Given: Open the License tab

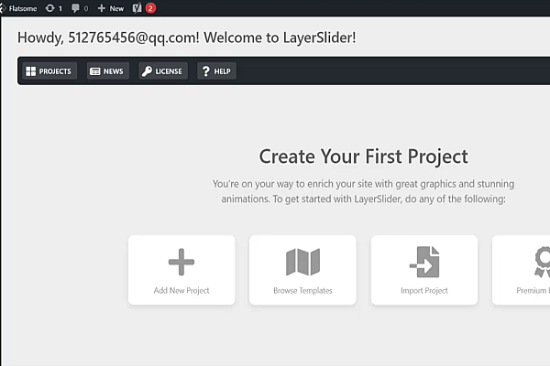Looking at the screenshot, I should 163,71.
